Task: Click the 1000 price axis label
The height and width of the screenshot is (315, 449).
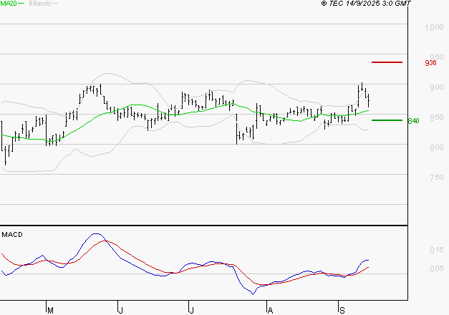Action: 434,27
